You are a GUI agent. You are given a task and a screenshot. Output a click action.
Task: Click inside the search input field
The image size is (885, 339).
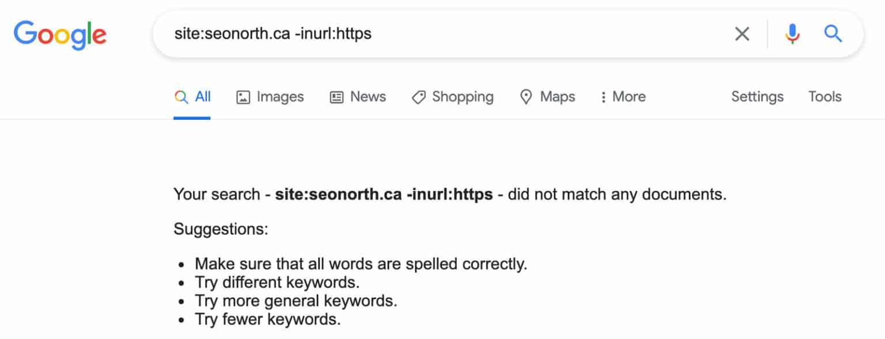(x=403, y=34)
